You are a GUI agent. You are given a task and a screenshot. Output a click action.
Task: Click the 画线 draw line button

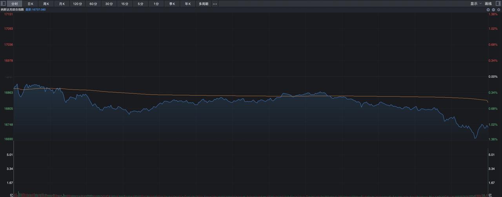pos(488,4)
